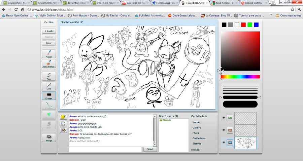Open the Gallery link
The image size is (303, 161).
tap(197, 128)
